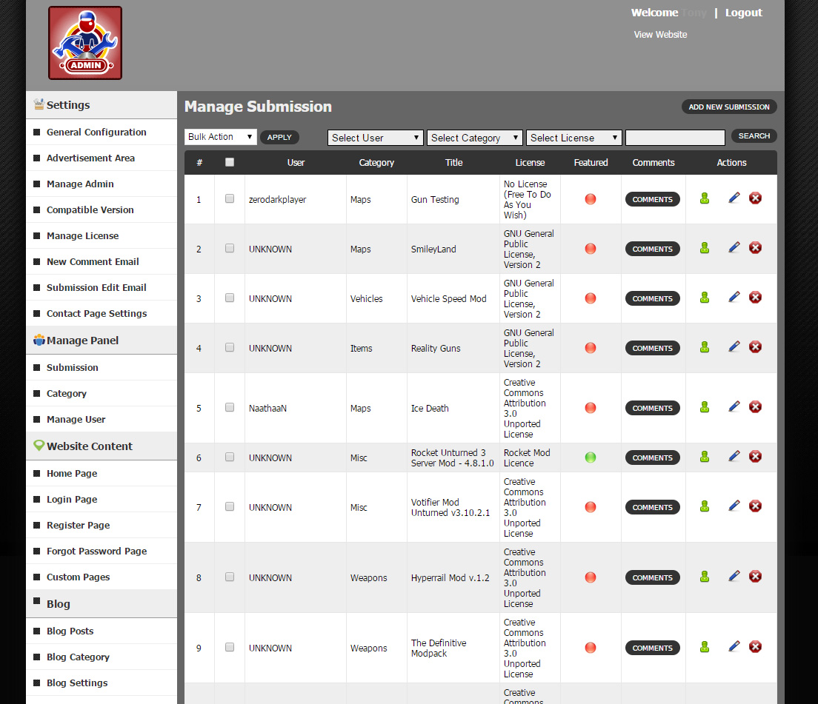Click user icon for Rocket Unturned 3 row
This screenshot has height=704, width=818.
coord(705,457)
